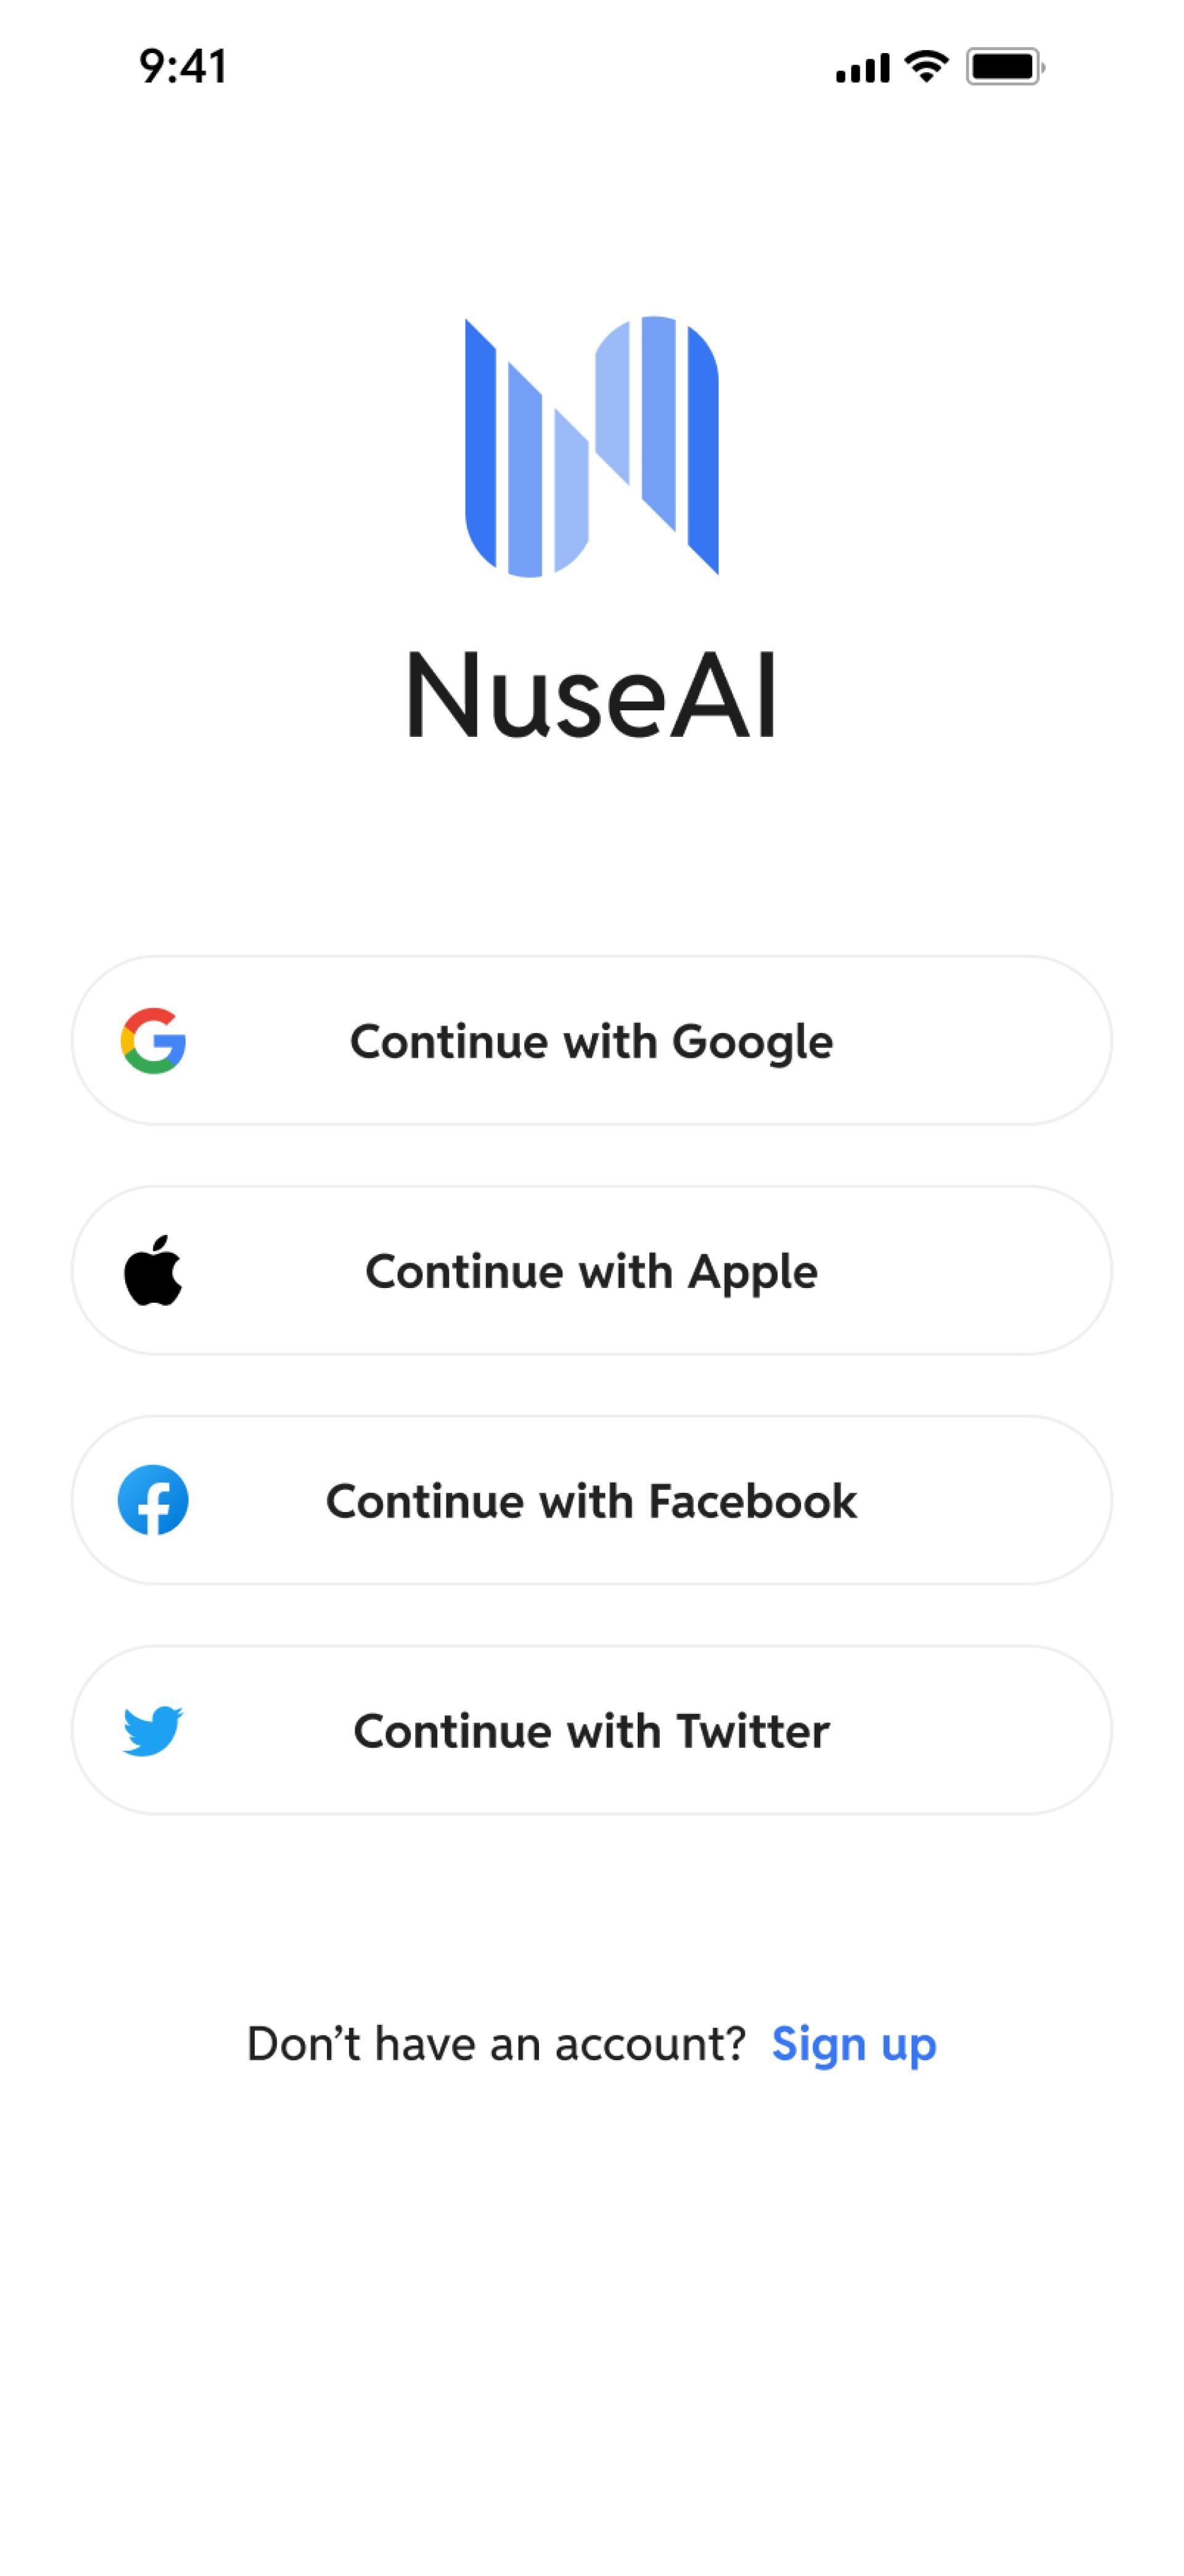This screenshot has width=1184, height=2576.
Task: Open the Sign up link
Action: pyautogui.click(x=853, y=2044)
